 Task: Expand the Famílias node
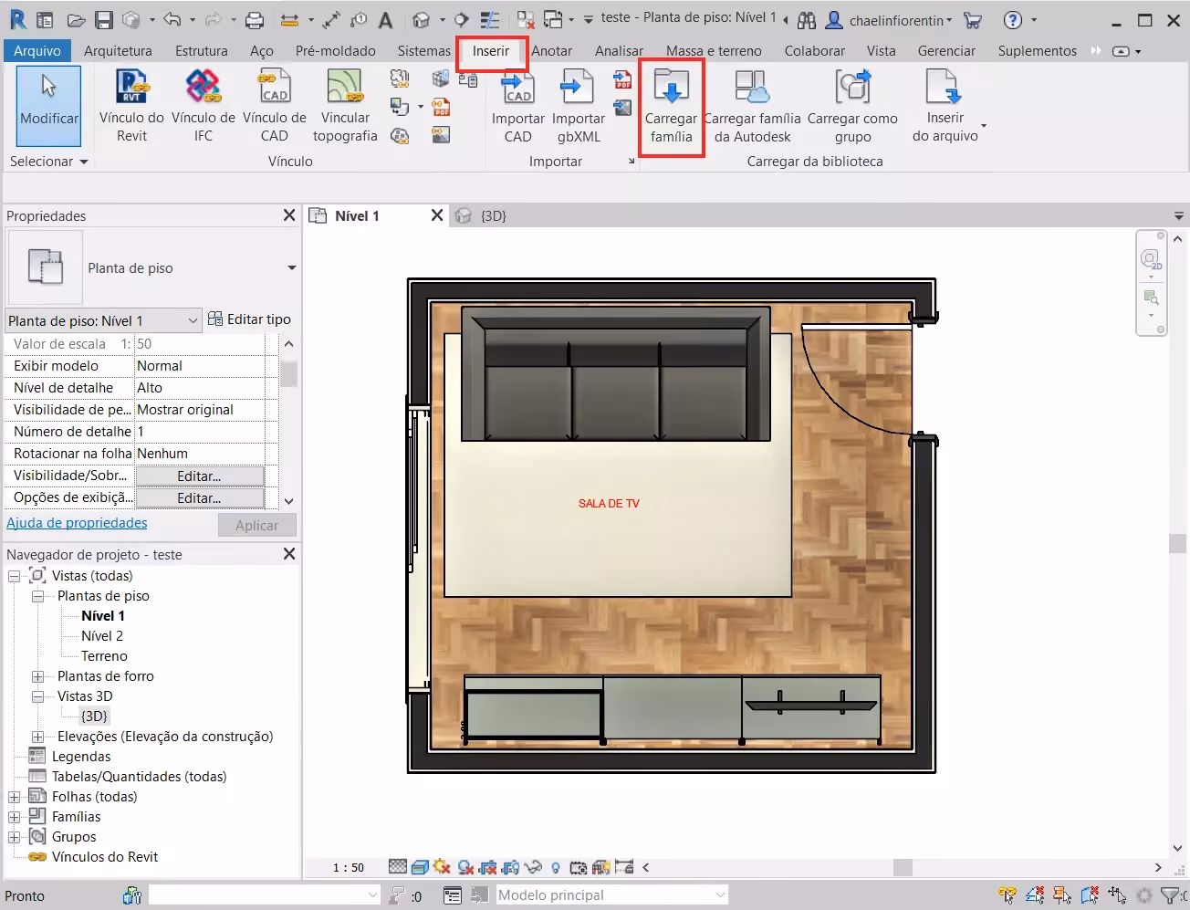(x=15, y=817)
